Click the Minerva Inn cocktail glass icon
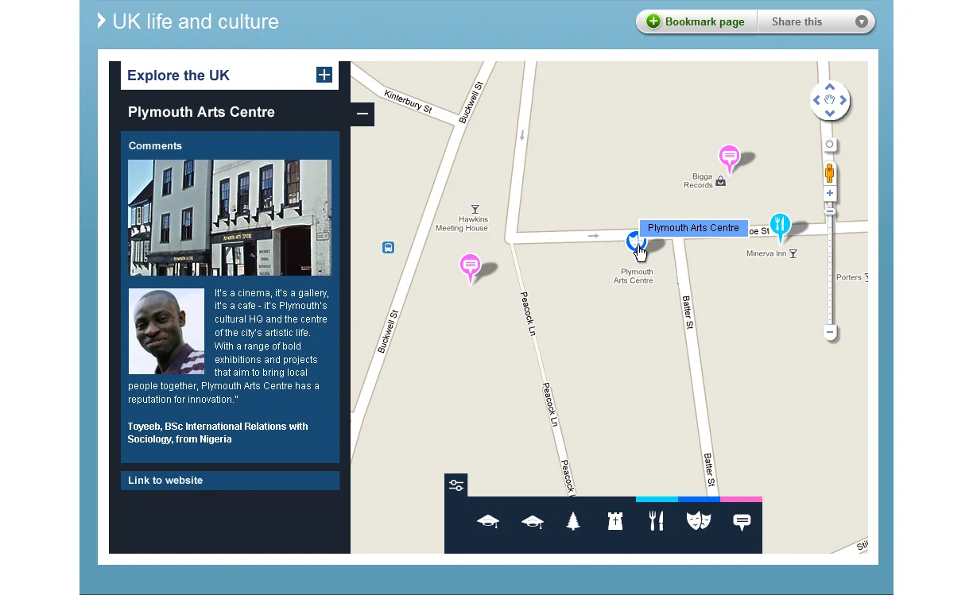Screen dimensions: 973x595 793,253
